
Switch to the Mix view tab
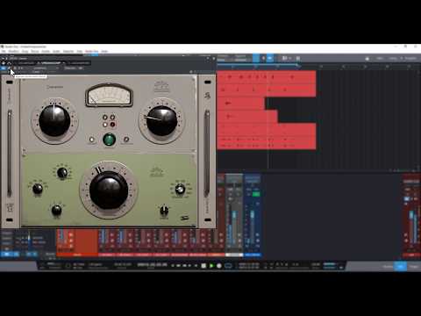pyautogui.click(x=400, y=266)
